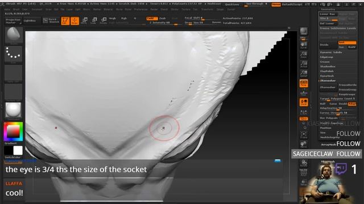Viewport: 364px width, 204px height.
Task: Toggle Draw mode button
Action: click(x=75, y=20)
